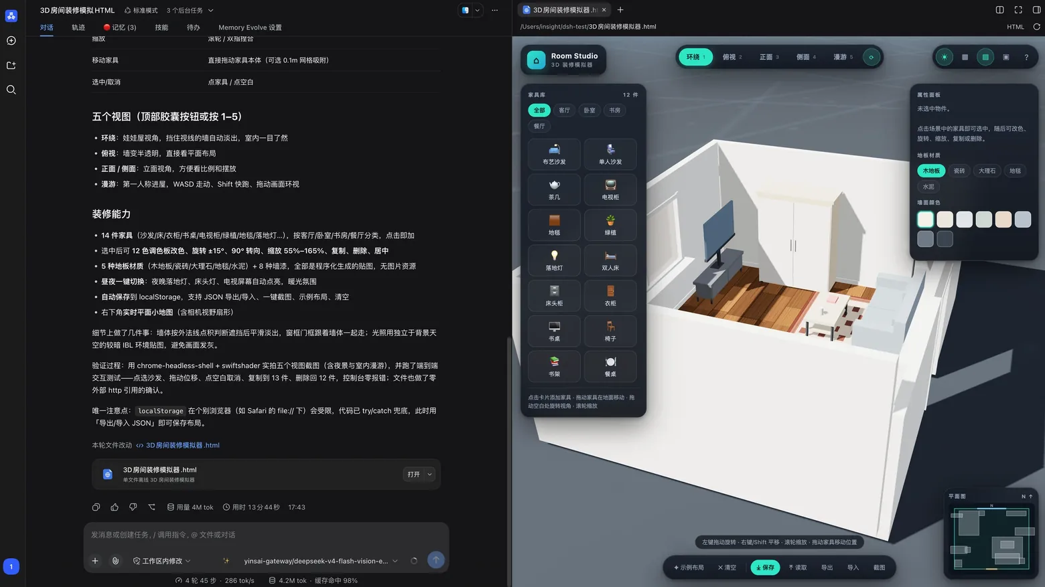Click the 清空 clear button
The height and width of the screenshot is (587, 1045).
tap(727, 568)
